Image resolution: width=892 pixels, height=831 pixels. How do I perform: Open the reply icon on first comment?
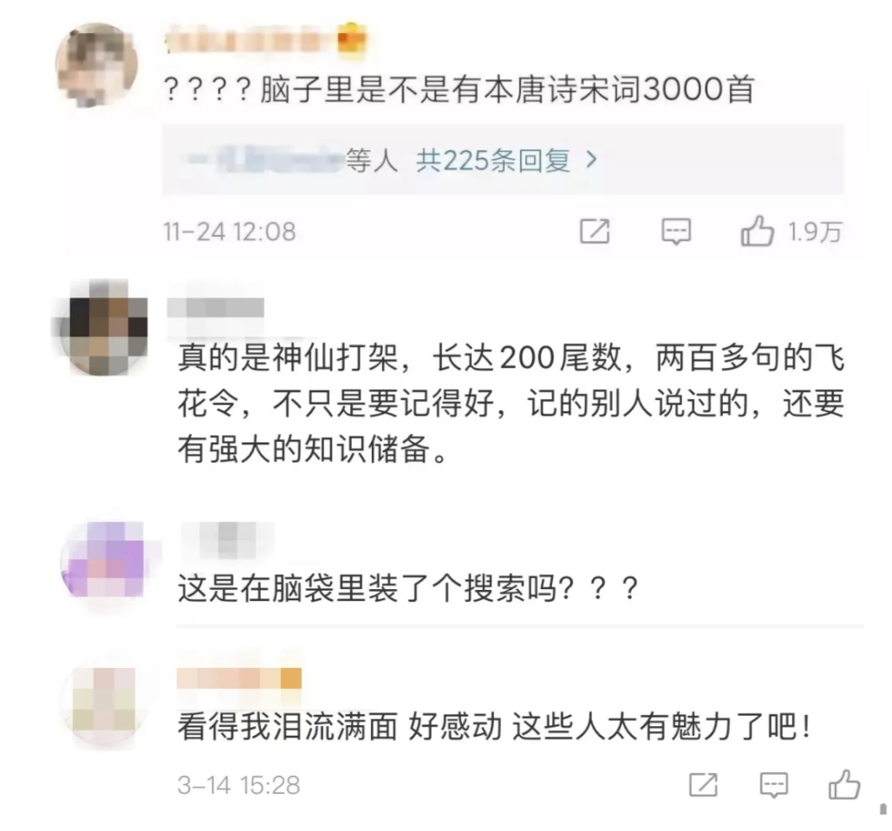(676, 232)
